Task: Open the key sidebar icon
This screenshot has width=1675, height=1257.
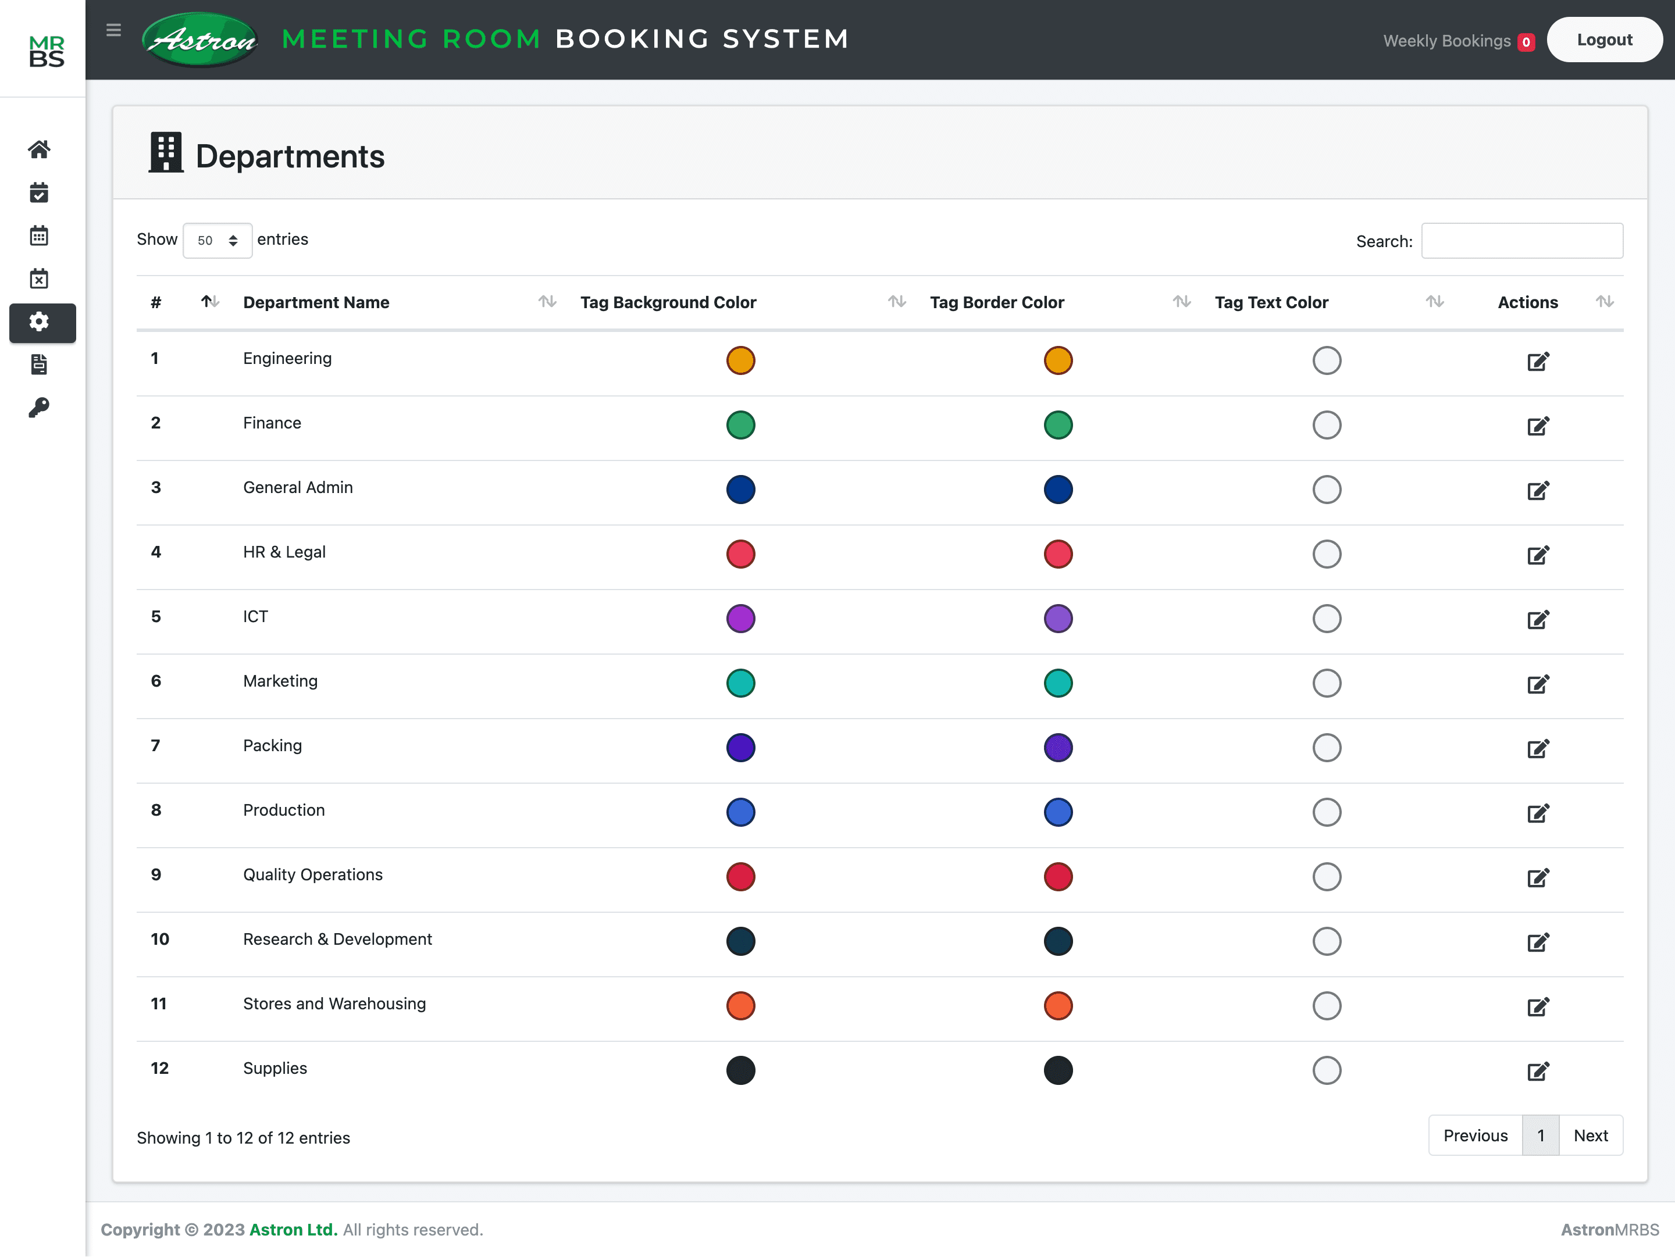Action: point(40,407)
